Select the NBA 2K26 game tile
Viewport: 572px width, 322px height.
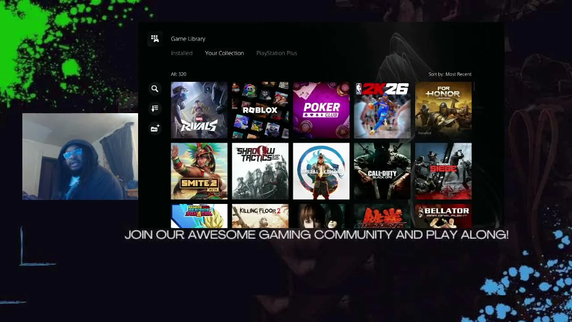(382, 110)
